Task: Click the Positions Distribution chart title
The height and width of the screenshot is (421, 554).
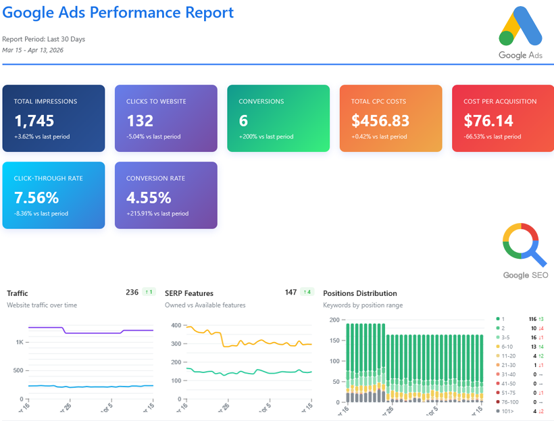Action: (x=360, y=293)
